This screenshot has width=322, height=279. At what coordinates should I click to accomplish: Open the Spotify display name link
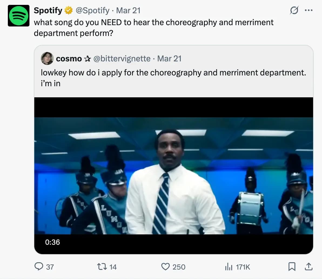(48, 11)
